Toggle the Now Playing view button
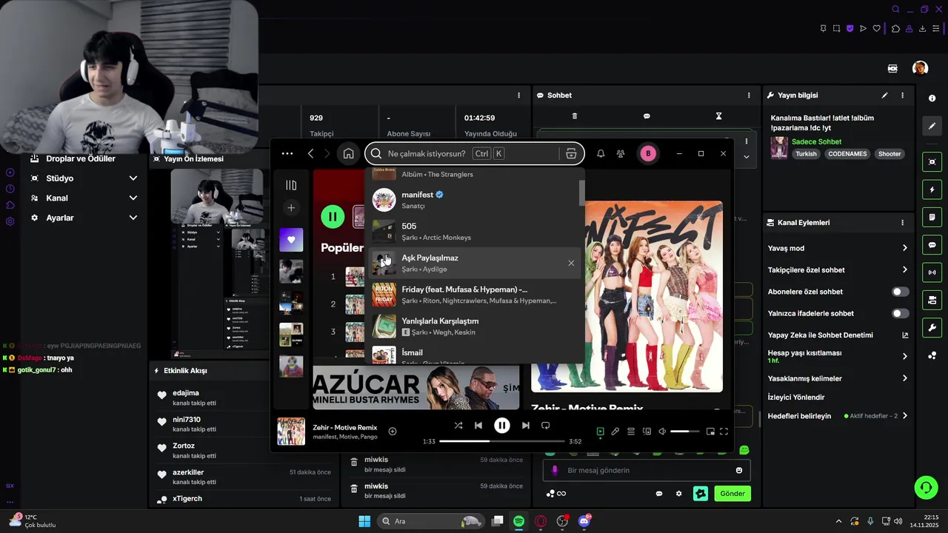Screen dimensions: 948x533 click(x=600, y=432)
